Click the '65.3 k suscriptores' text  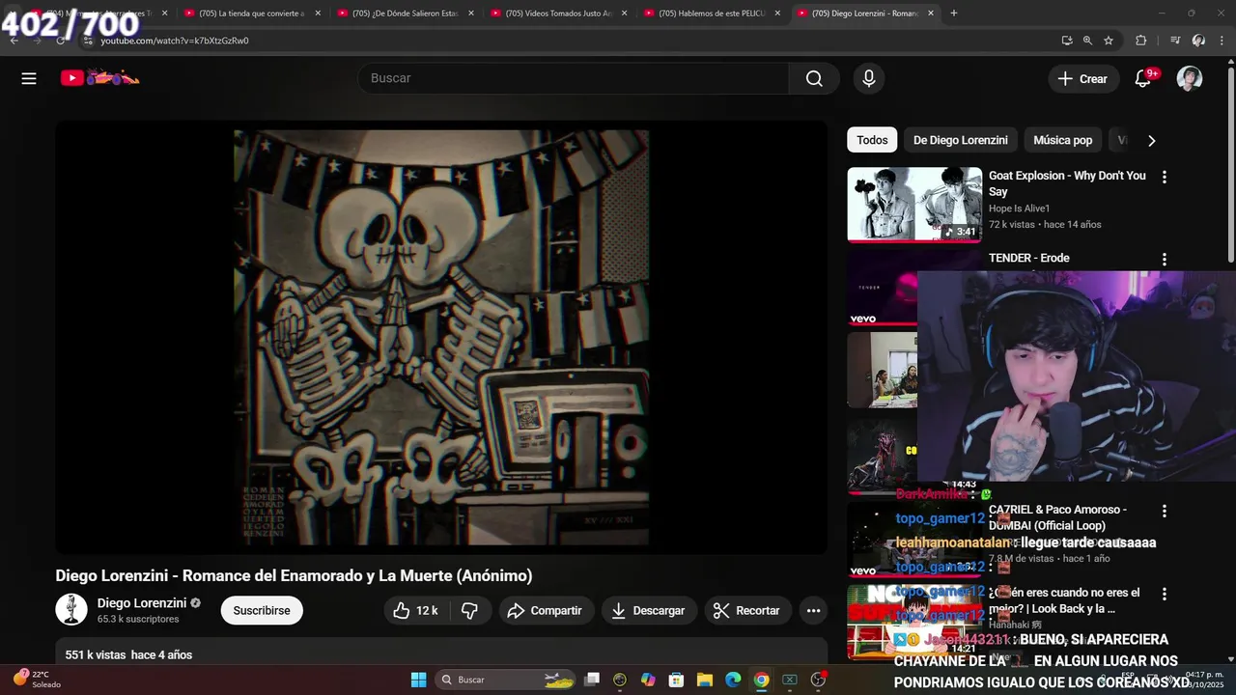[x=138, y=619]
